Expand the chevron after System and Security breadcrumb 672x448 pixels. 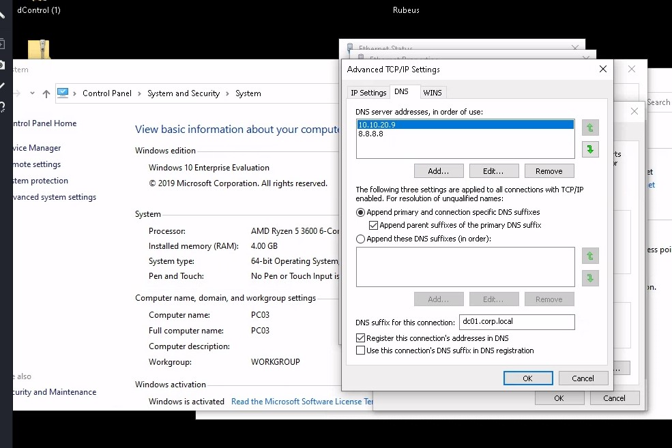pos(227,93)
